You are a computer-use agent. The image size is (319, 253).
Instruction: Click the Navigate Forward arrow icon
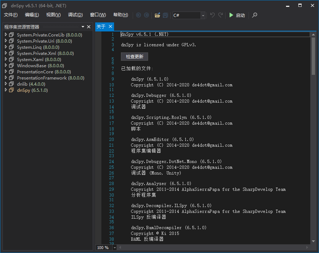pos(146,15)
